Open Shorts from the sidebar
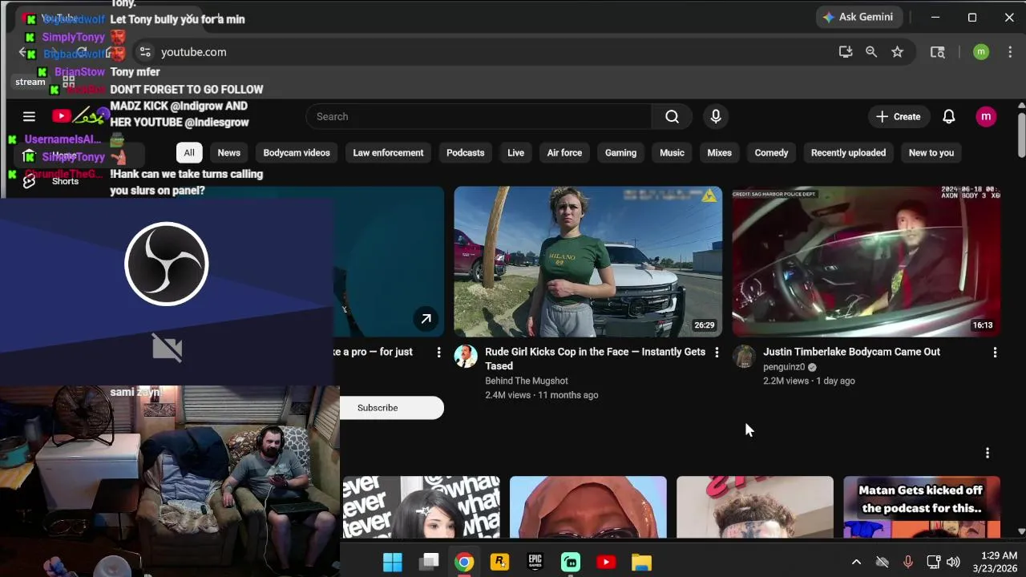Viewport: 1026px width, 577px height. click(65, 181)
